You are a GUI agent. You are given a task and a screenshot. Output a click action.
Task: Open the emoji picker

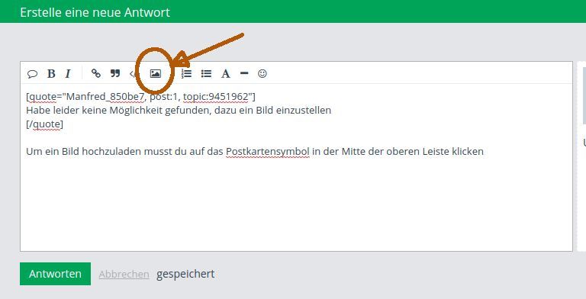coord(262,74)
